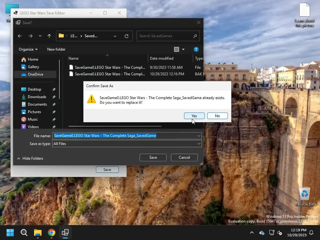The image size is (320, 240).
Task: Open the Organize menu
Action: [28, 49]
